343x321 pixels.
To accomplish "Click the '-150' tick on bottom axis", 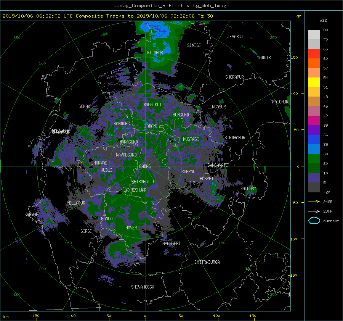I will [x=35, y=316].
